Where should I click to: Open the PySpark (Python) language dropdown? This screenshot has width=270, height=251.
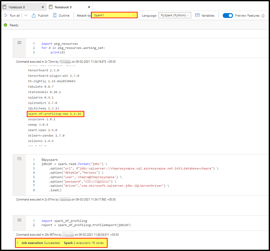coord(175,15)
